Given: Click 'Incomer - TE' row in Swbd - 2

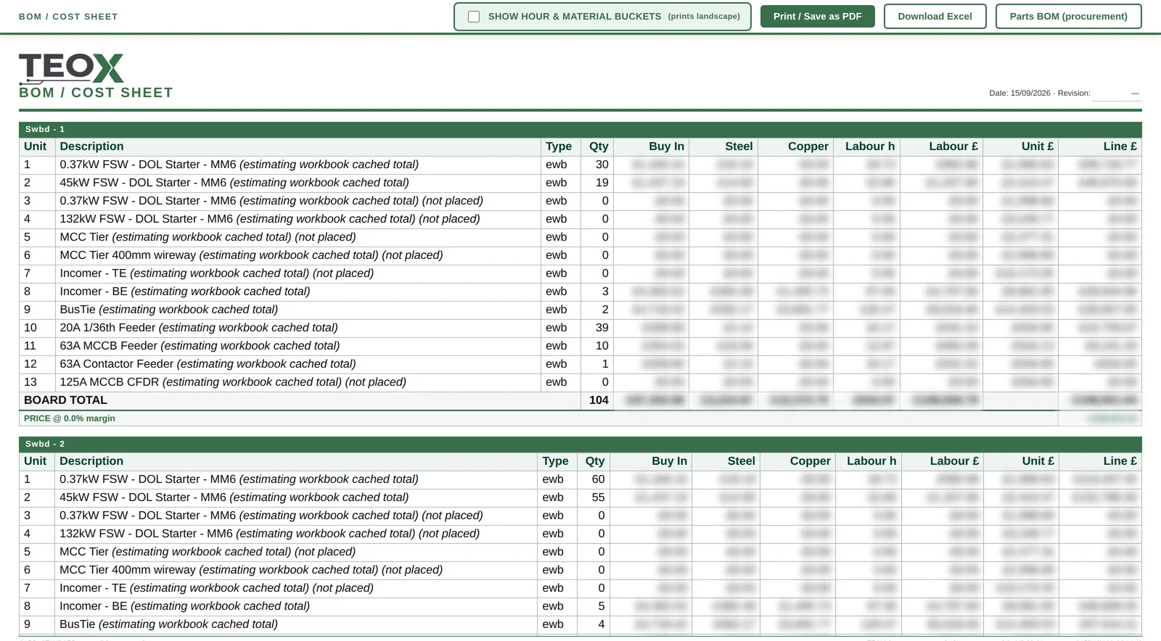Looking at the screenshot, I should (x=580, y=588).
